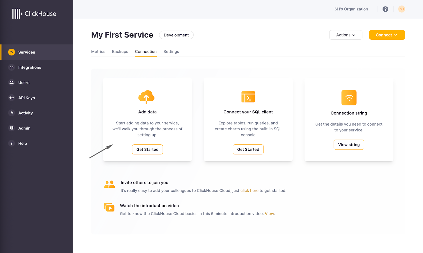Follow the 'click here' invite link
The width and height of the screenshot is (423, 253).
click(249, 191)
